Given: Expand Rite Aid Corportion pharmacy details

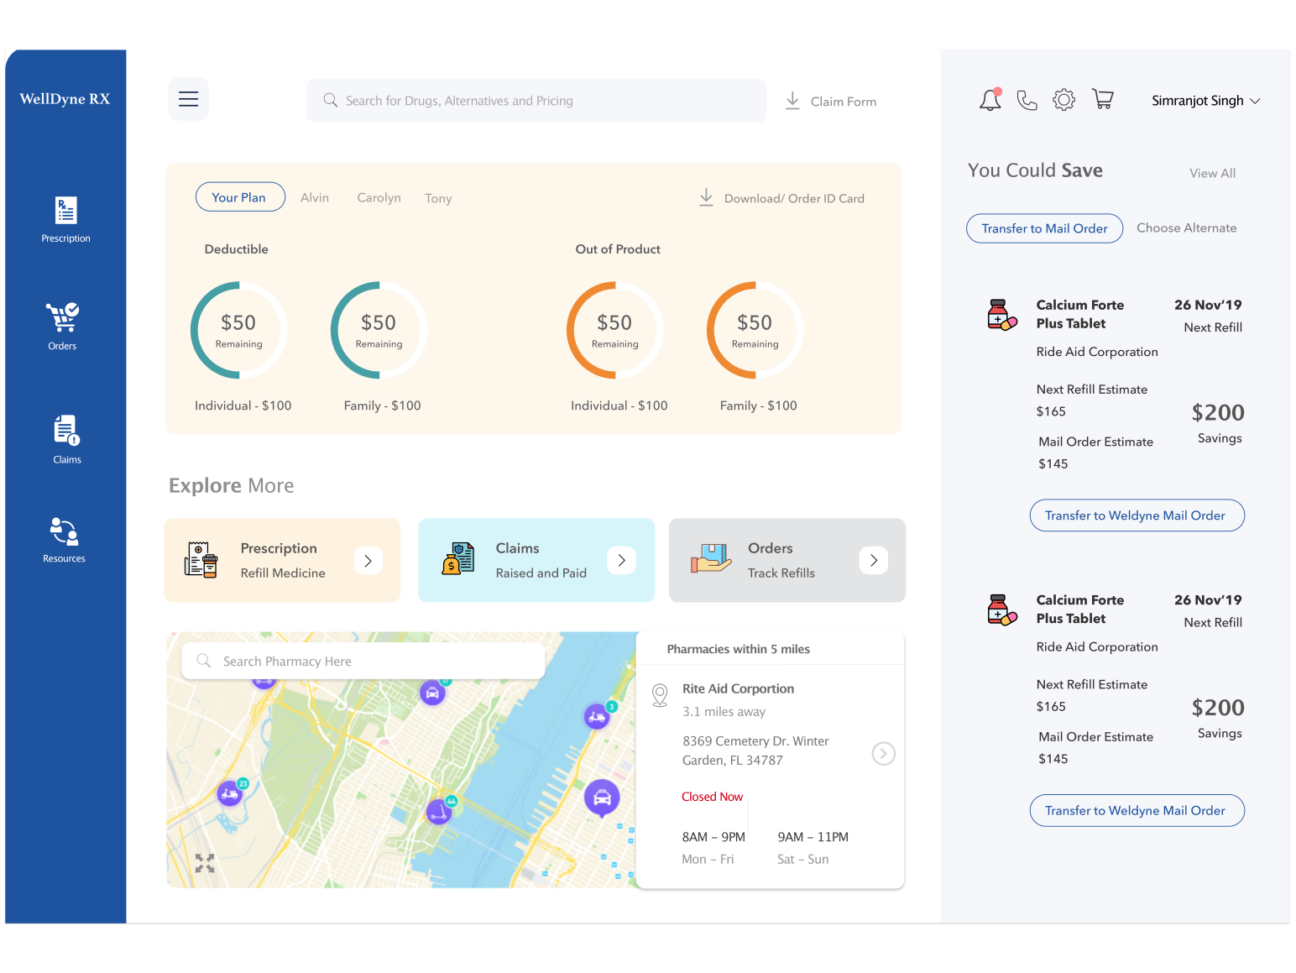Looking at the screenshot, I should (x=883, y=754).
